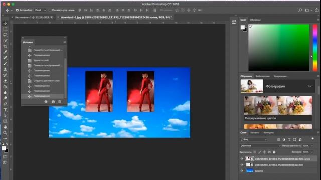Select the Dodge tool

[x=5, y=98]
